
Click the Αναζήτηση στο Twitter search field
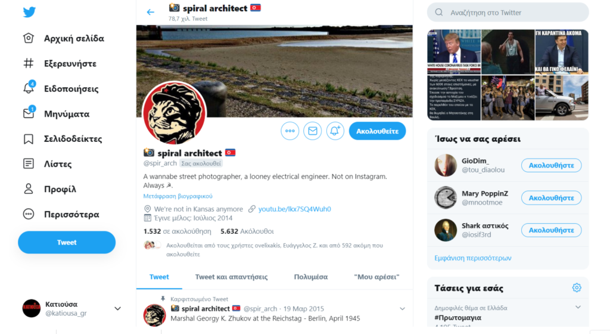pos(508,13)
